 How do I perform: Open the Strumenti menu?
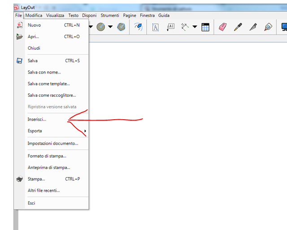(110, 15)
